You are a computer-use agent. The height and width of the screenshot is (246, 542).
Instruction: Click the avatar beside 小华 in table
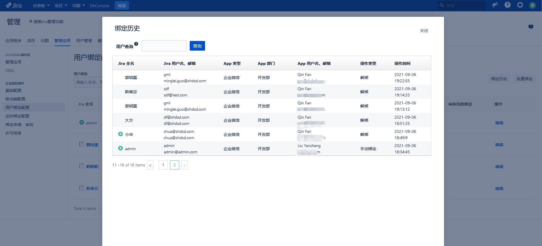(120, 134)
